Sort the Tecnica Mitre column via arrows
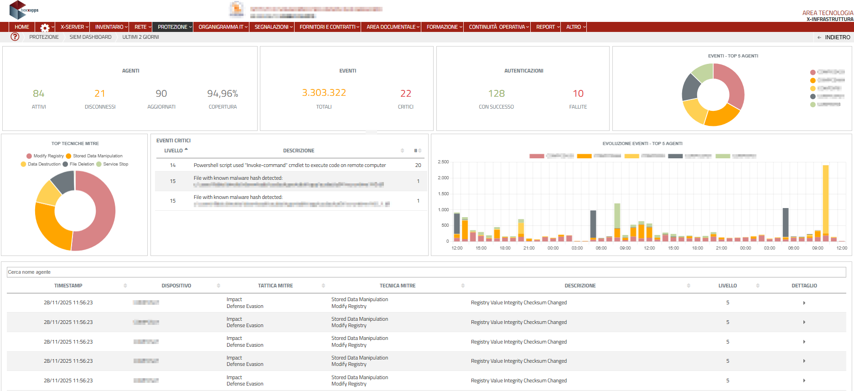 463,286
